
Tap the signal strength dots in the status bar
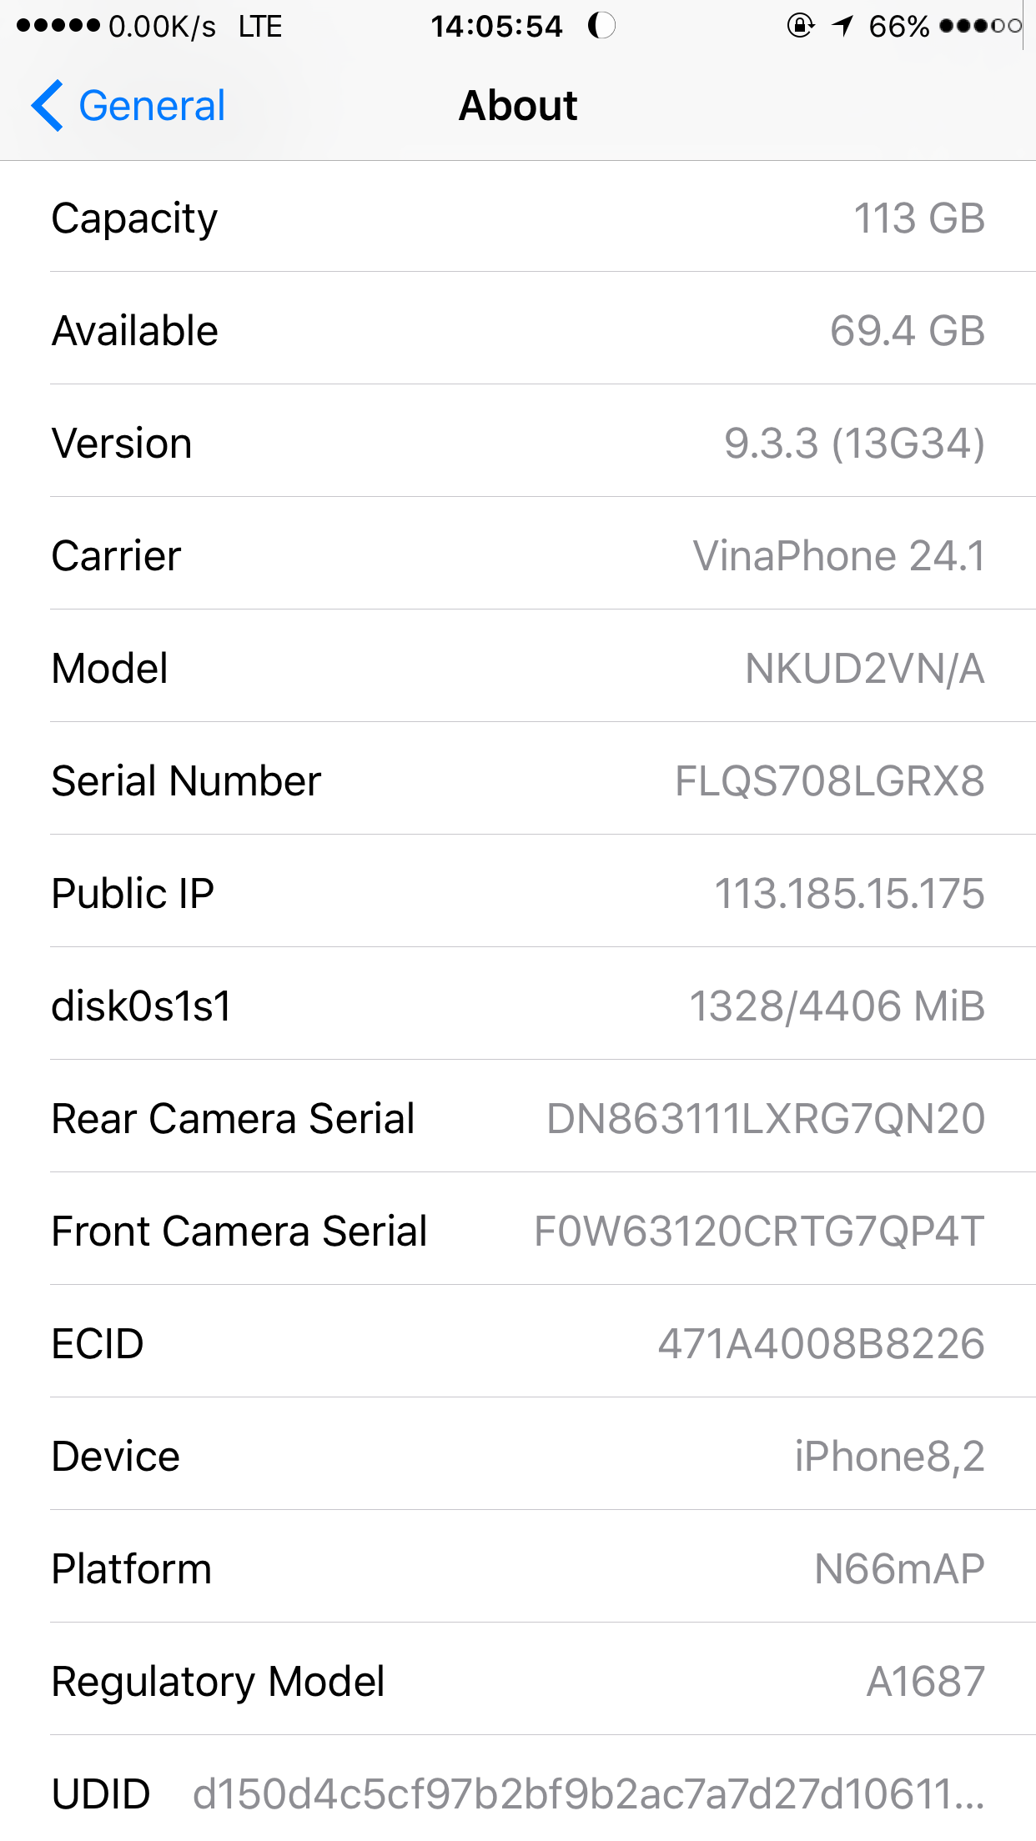(58, 26)
